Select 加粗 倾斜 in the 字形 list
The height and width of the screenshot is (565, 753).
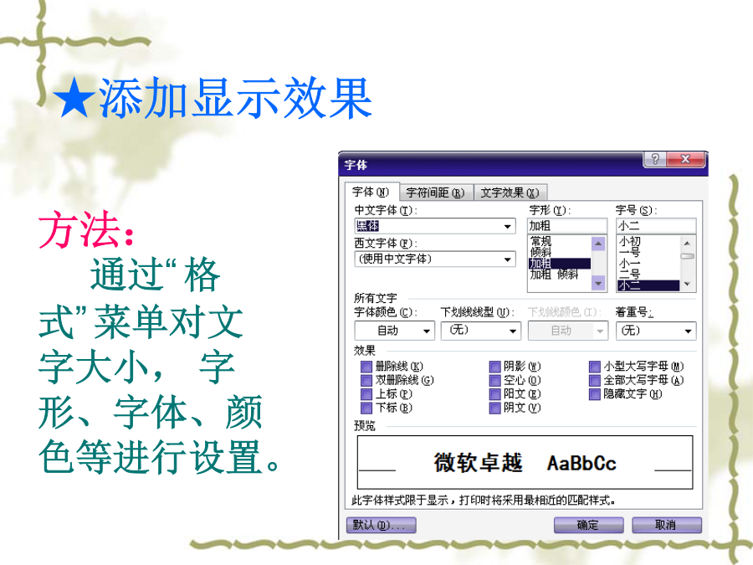(x=554, y=275)
